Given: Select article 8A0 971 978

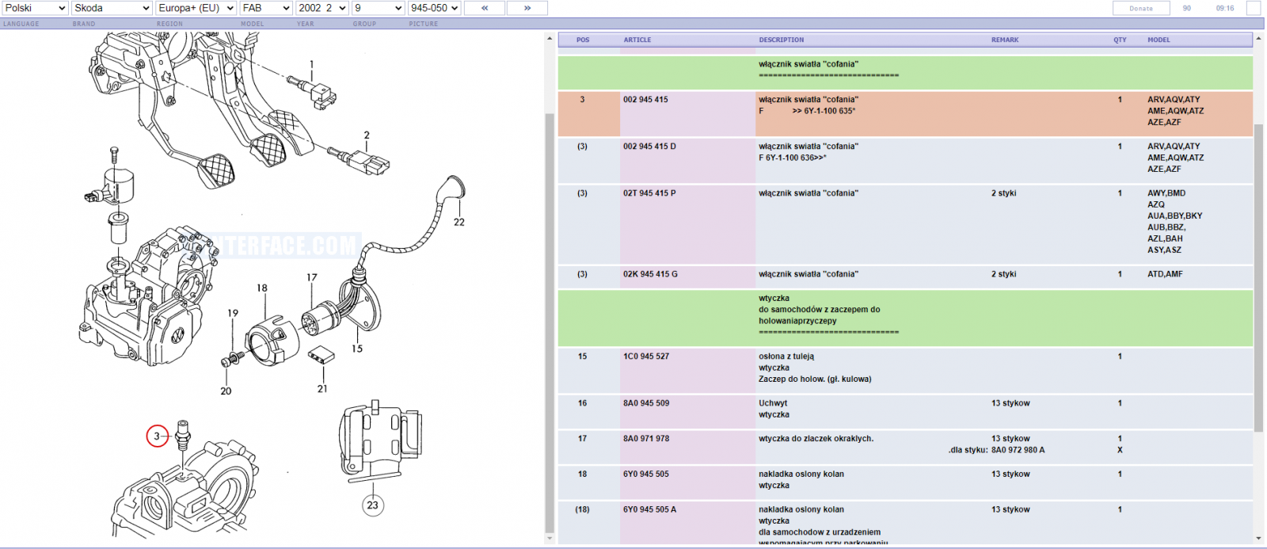Looking at the screenshot, I should pyautogui.click(x=646, y=438).
